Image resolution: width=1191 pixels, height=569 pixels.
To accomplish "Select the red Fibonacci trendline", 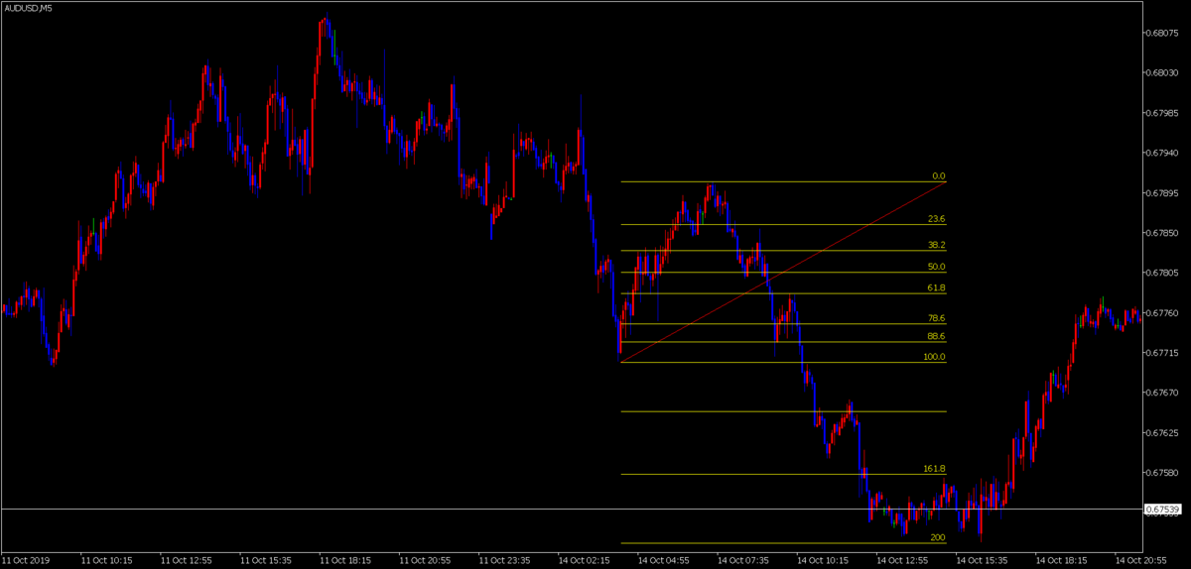I will [x=783, y=272].
